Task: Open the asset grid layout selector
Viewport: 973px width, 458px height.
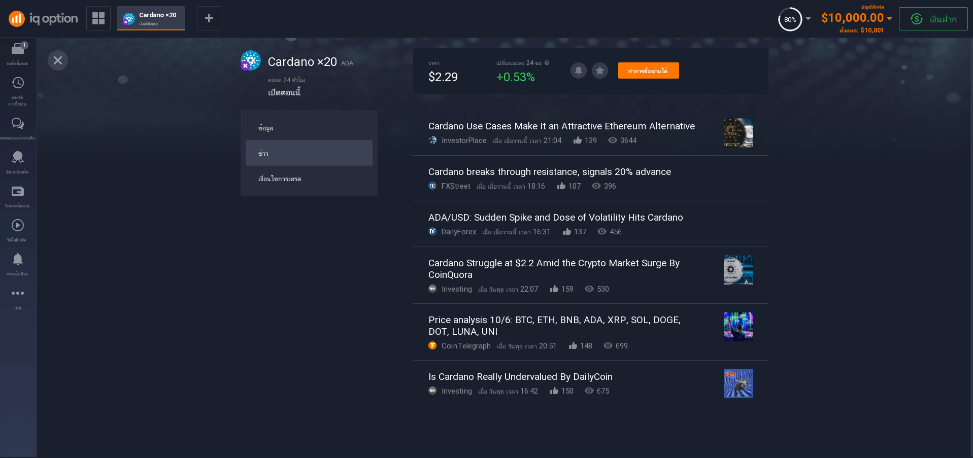Action: (x=98, y=18)
